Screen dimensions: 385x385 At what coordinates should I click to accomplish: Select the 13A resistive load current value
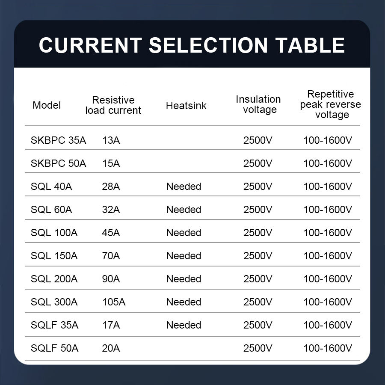pos(111,140)
